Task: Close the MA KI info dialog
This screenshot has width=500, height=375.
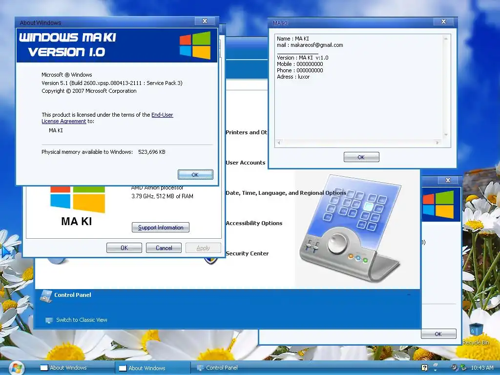Action: pyautogui.click(x=443, y=21)
